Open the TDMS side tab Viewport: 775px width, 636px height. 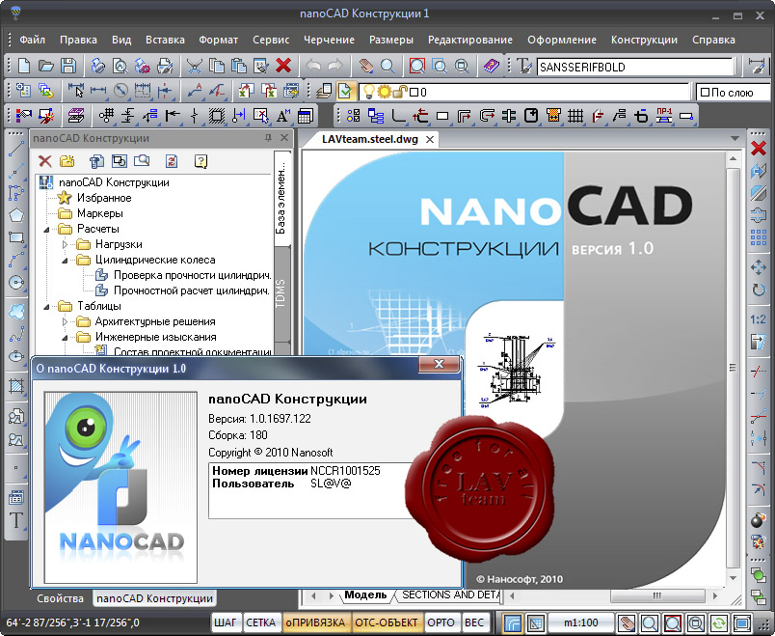click(x=281, y=293)
